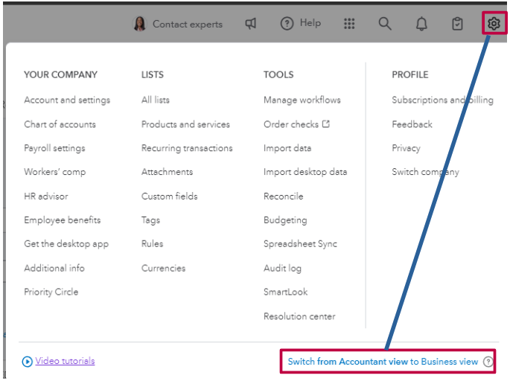Open the Help question mark icon
The width and height of the screenshot is (510, 384).
[287, 24]
